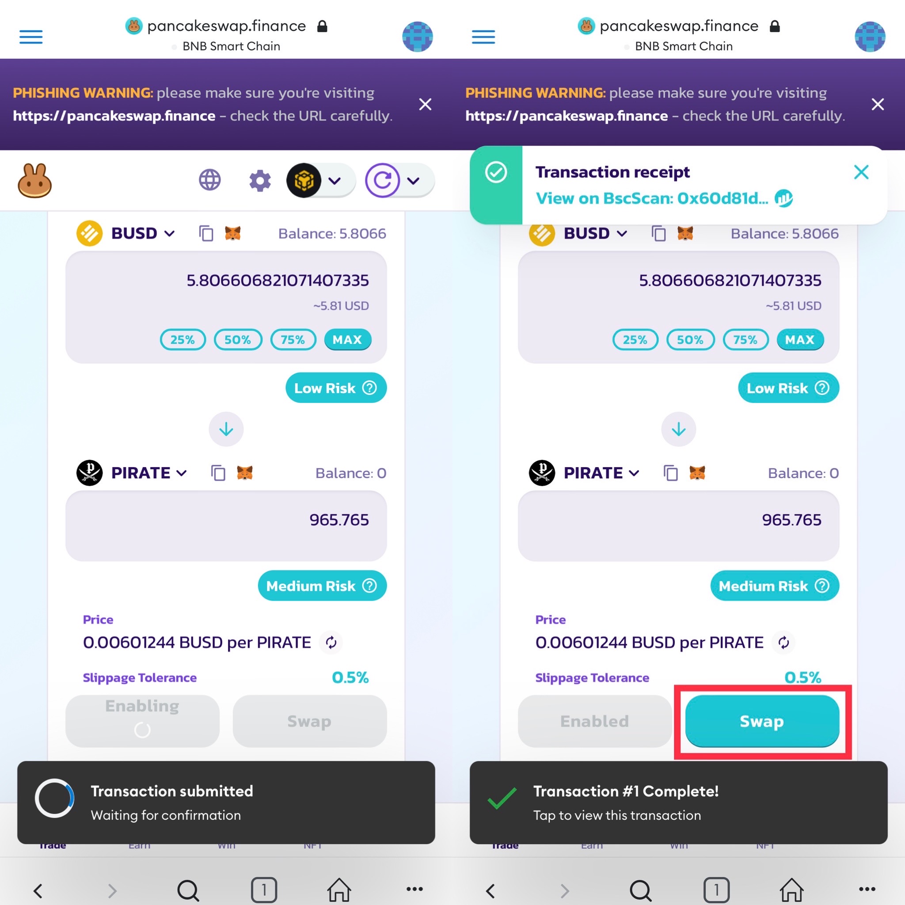Screen dimensions: 905x905
Task: Open the settings gear in left screenshot
Action: (x=260, y=180)
